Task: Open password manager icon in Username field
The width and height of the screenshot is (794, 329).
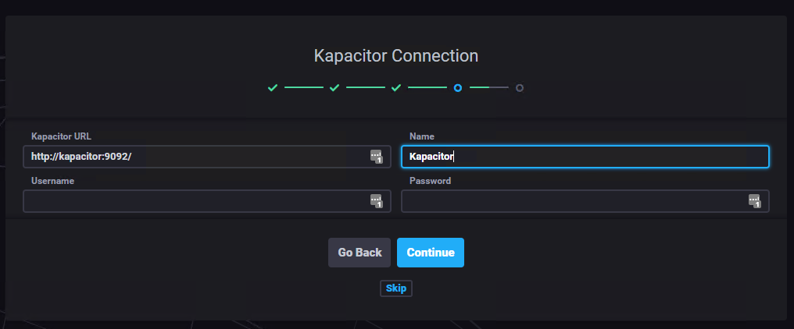Action: (x=376, y=201)
